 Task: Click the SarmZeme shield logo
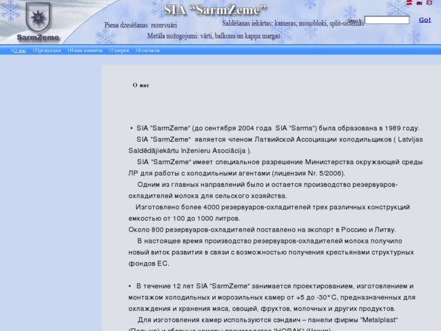click(x=38, y=22)
